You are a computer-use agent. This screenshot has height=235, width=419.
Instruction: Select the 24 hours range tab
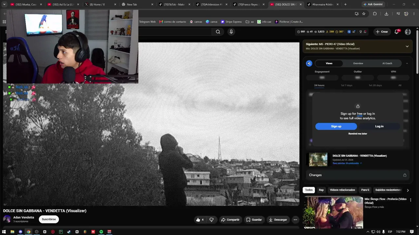pyautogui.click(x=319, y=86)
